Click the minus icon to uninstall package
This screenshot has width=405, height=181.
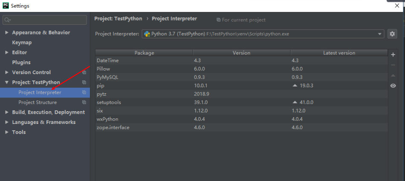tap(393, 65)
